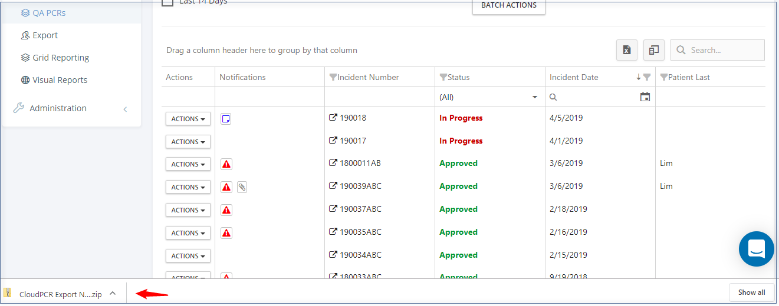The width and height of the screenshot is (779, 306).
Task: Click filter icon on Incident Date column
Action: pos(647,77)
